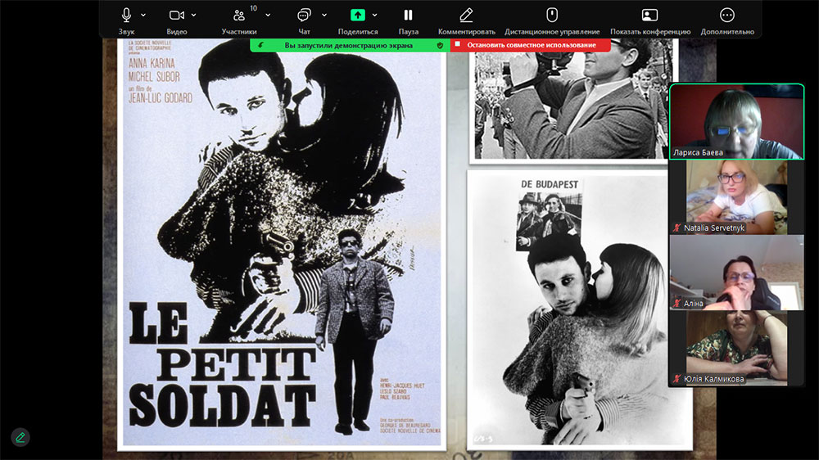This screenshot has height=460, width=819.
Task: Expand video options arrow next to Видео
Action: point(193,15)
